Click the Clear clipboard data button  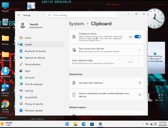[x=130, y=62]
